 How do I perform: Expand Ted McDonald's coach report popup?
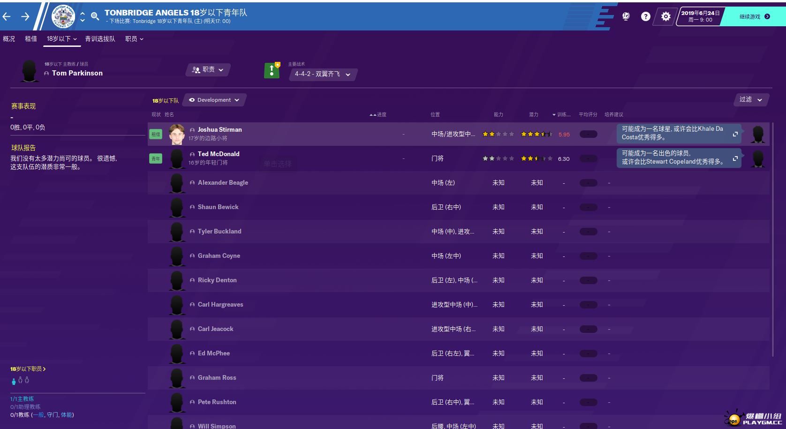[x=735, y=158]
